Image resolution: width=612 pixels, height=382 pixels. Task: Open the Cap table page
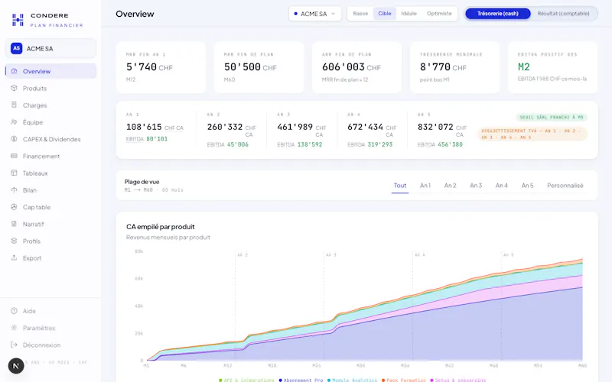[x=50, y=207]
